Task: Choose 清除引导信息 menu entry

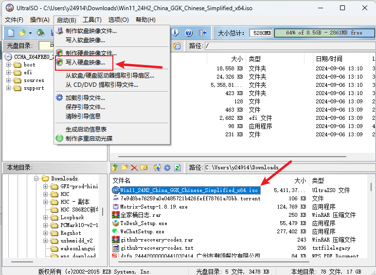Action: pyautogui.click(x=112, y=116)
